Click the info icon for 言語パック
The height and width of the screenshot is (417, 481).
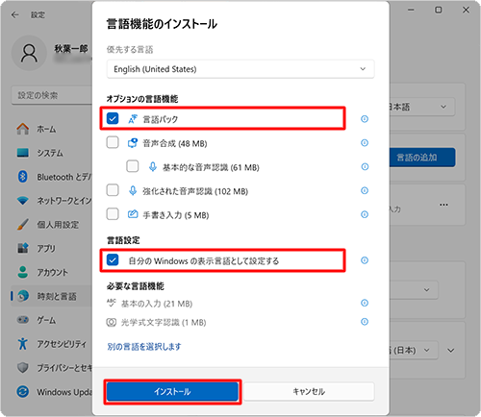point(365,119)
